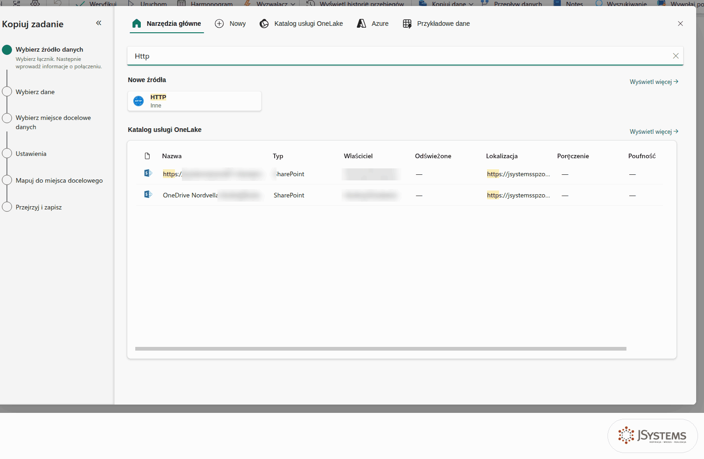The height and width of the screenshot is (459, 704).
Task: Click location link in OneDrive Nordvella row
Action: [x=518, y=195]
